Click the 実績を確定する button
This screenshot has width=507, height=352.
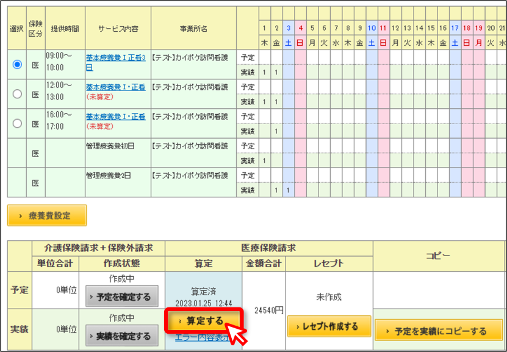[x=122, y=336]
